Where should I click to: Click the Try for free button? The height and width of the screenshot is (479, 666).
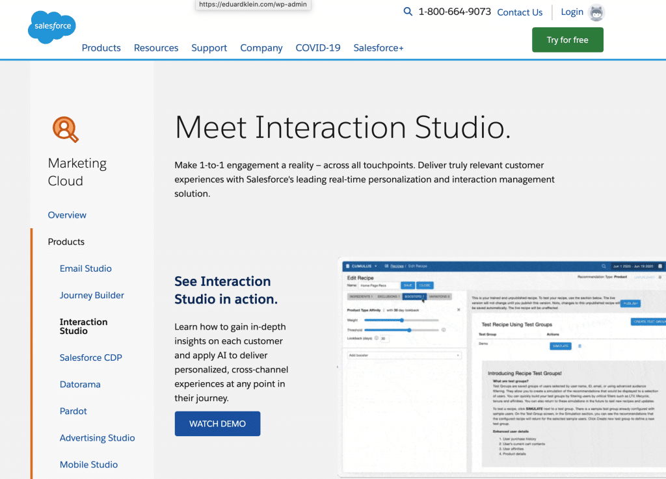[567, 40]
